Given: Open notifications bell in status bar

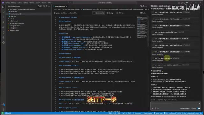Looking at the screenshot, I should [201, 113].
